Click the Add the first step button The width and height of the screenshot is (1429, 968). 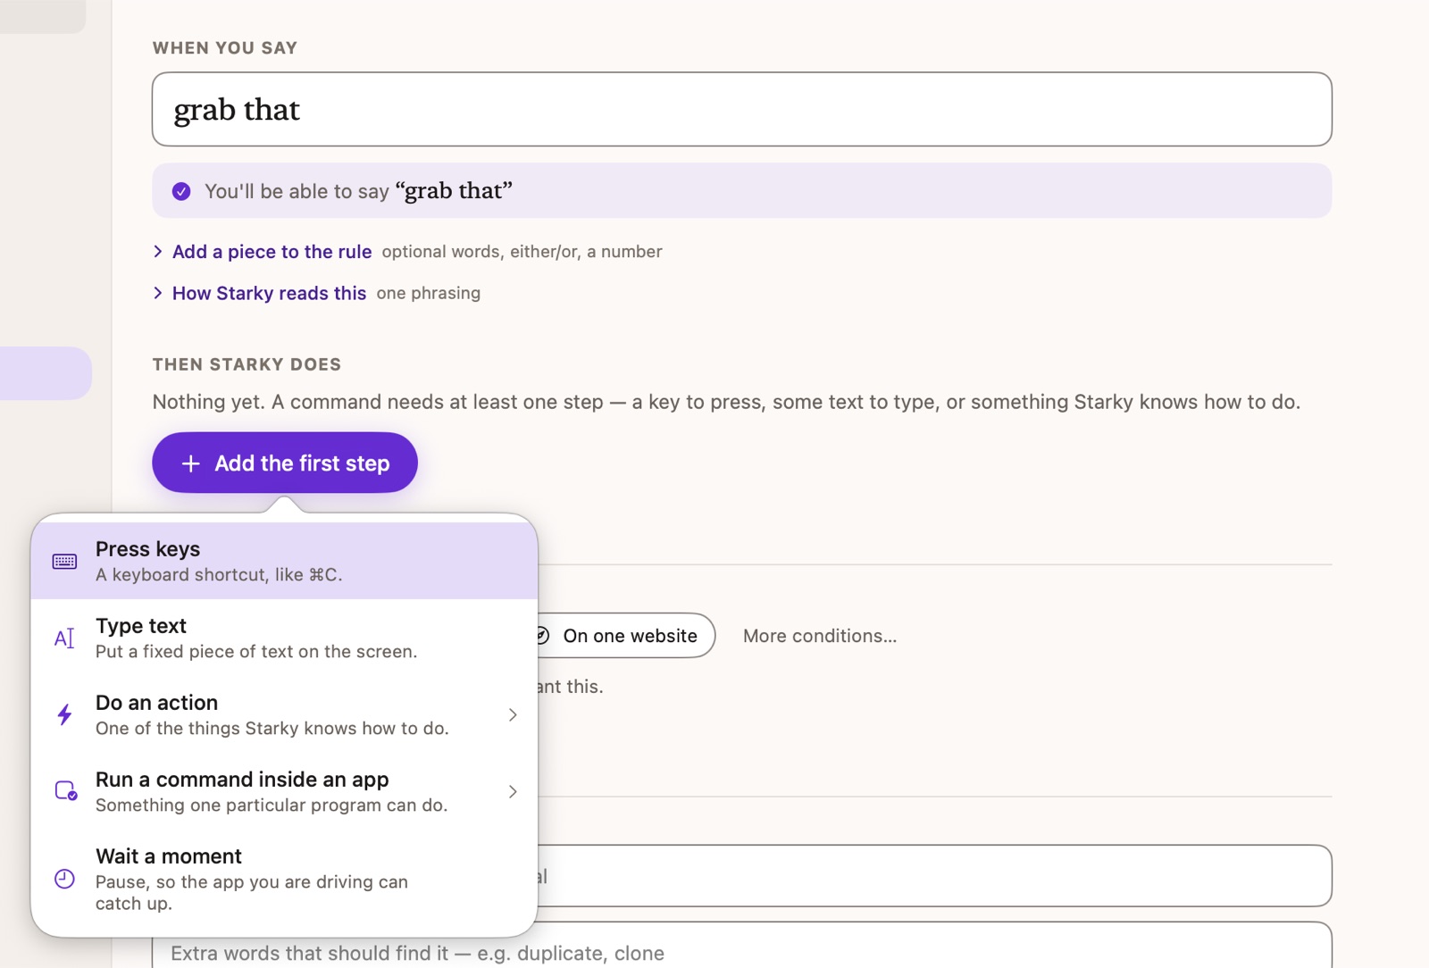point(285,463)
